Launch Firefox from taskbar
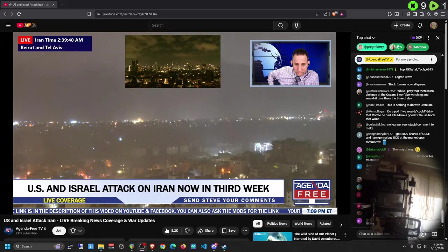This screenshot has height=252, width=448. pyautogui.click(x=183, y=246)
